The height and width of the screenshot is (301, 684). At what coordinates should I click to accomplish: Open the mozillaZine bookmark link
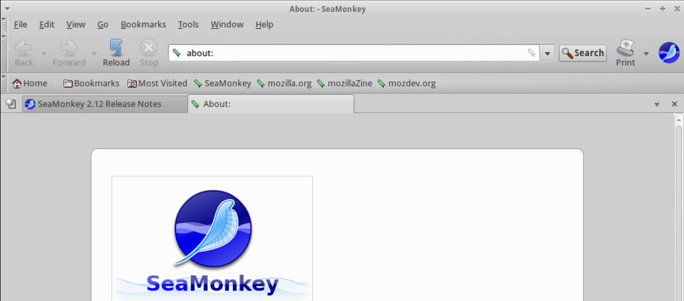[344, 83]
